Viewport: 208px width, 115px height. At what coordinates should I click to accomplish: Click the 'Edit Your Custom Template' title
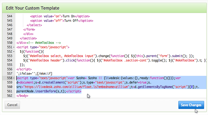click(33, 8)
